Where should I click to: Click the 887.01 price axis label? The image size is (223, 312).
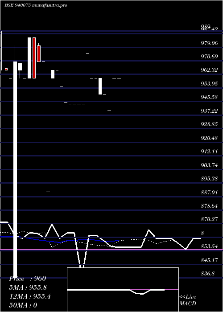click(209, 192)
